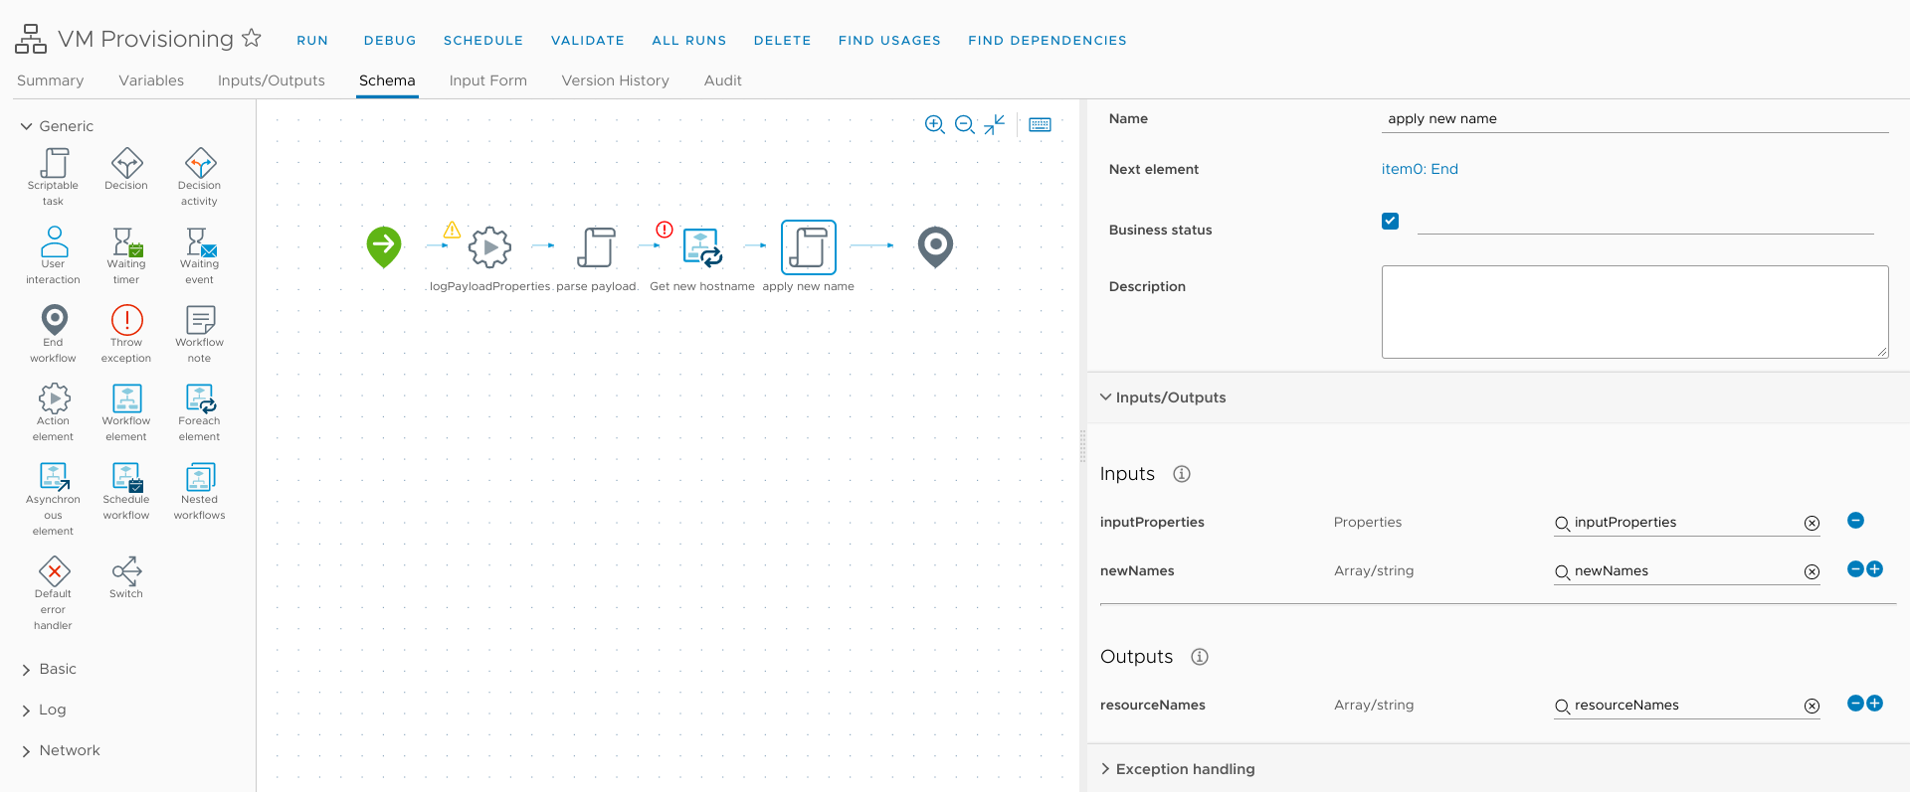Click the Business status text field

pyautogui.click(x=1645, y=222)
